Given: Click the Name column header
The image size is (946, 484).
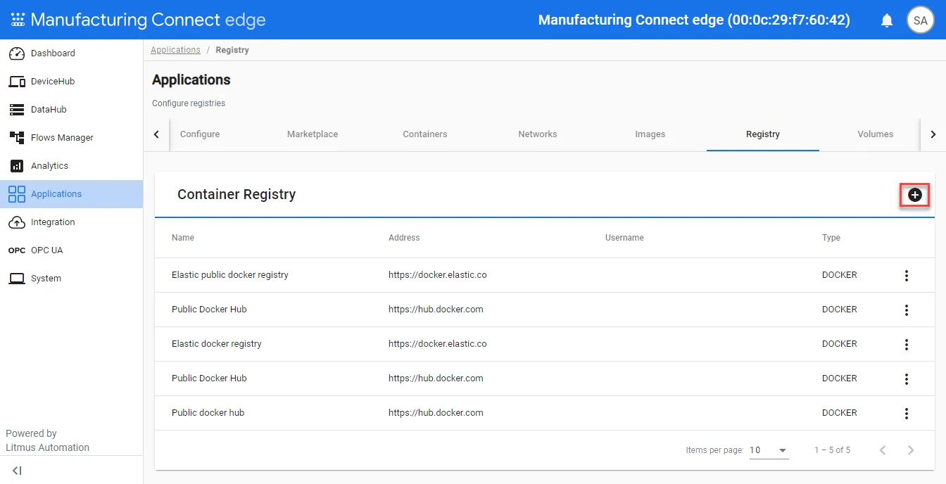Looking at the screenshot, I should click(183, 238).
